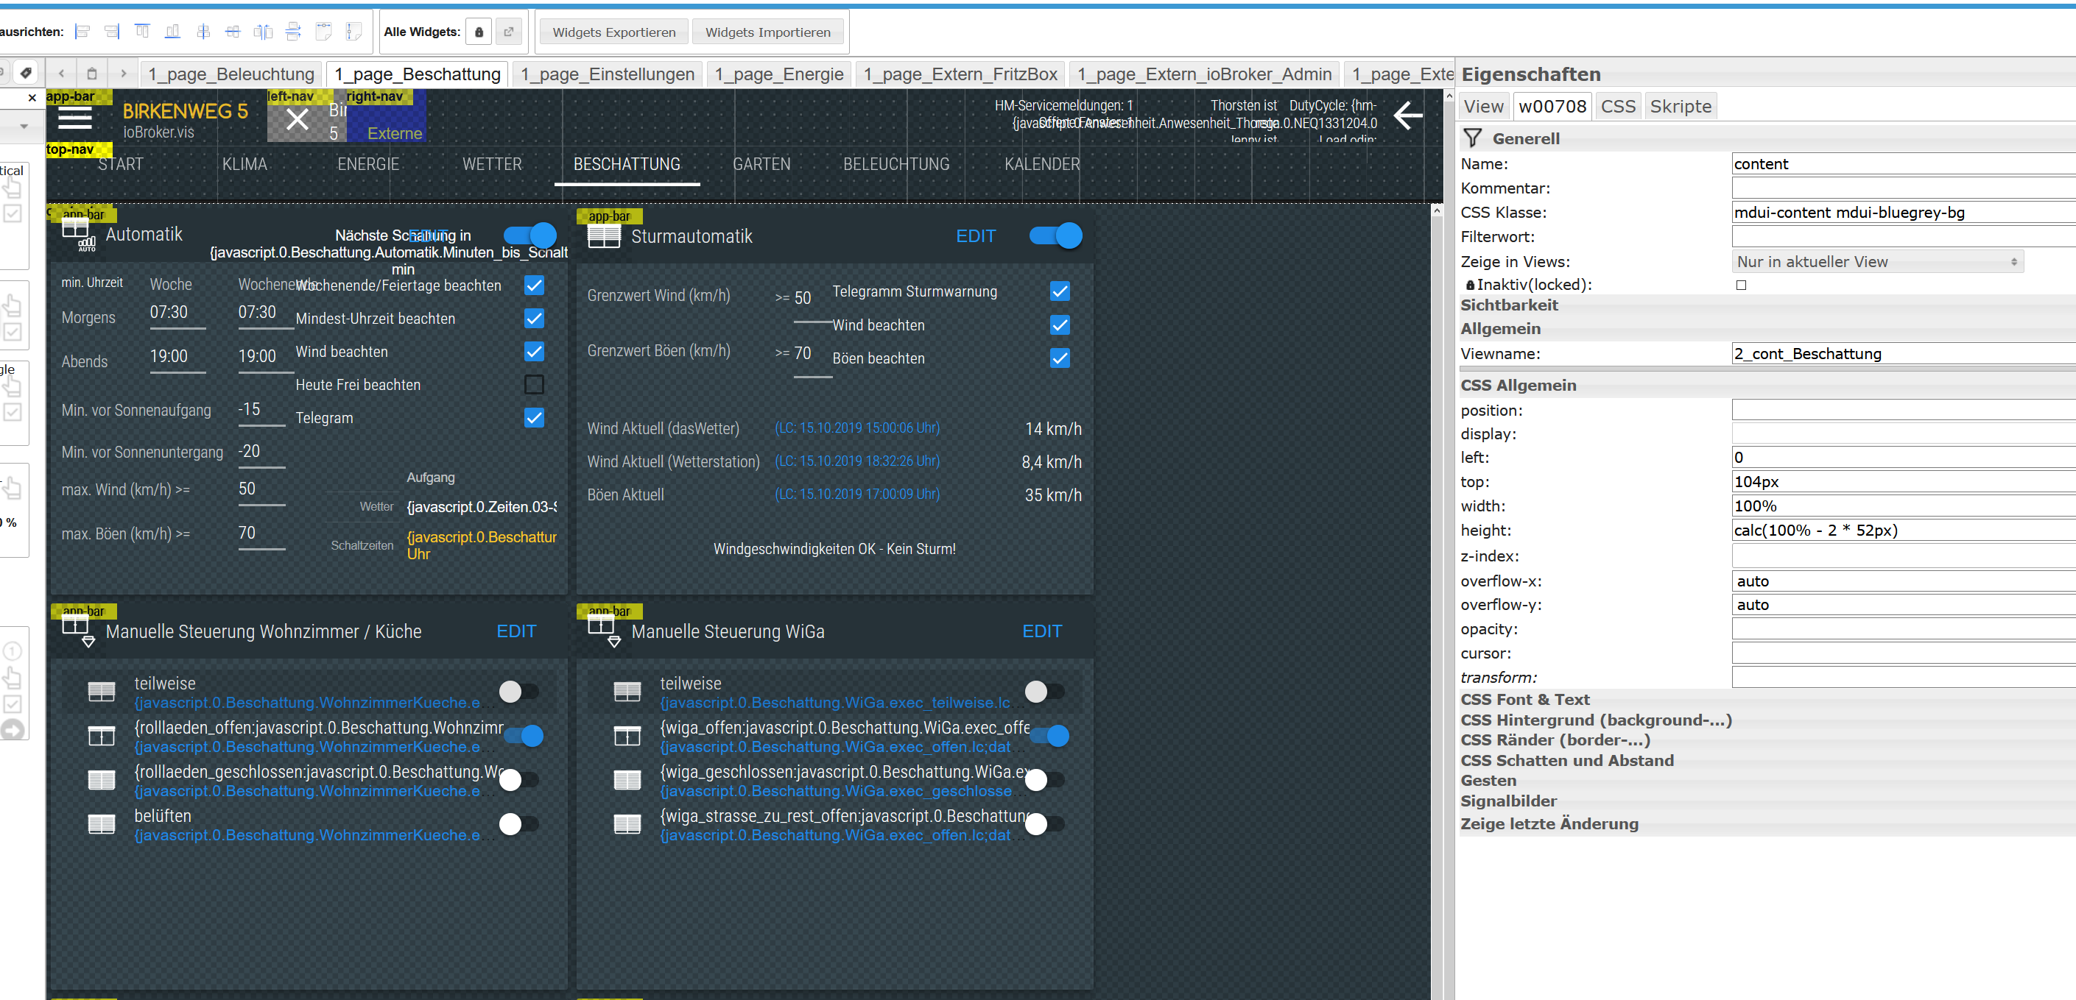
Task: Uncheck Telegramm Sturmwarnung checkbox
Action: coord(1060,291)
